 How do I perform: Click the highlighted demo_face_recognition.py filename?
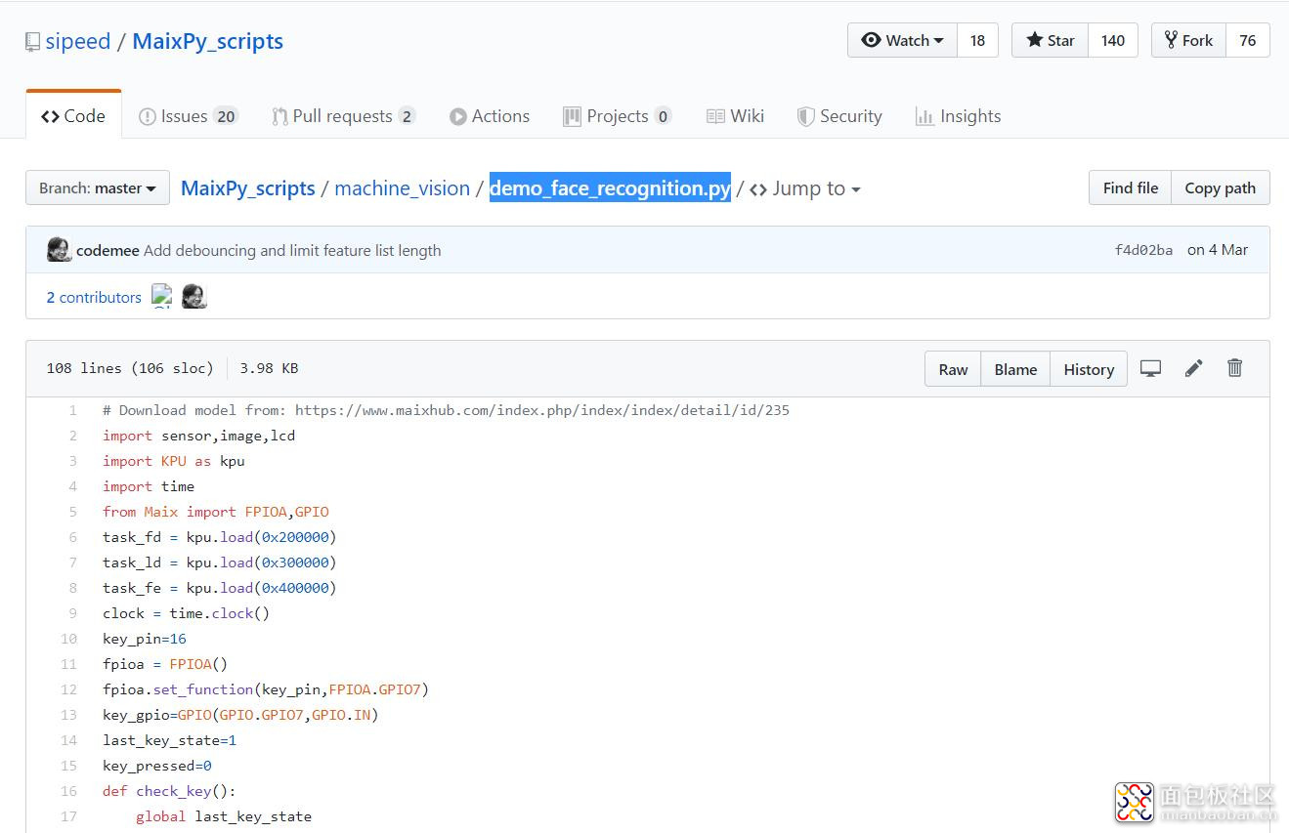pyautogui.click(x=610, y=188)
